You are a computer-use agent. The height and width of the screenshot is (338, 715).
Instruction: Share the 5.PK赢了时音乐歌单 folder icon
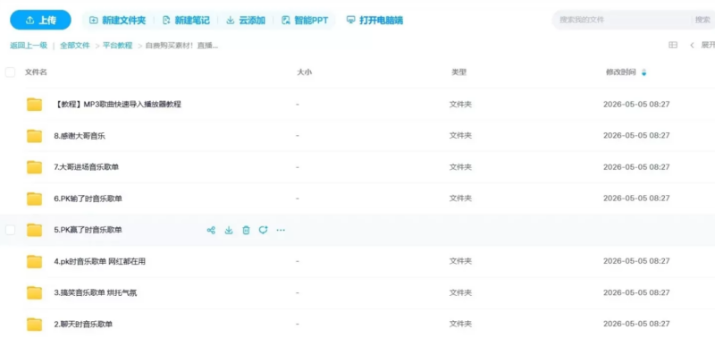211,230
